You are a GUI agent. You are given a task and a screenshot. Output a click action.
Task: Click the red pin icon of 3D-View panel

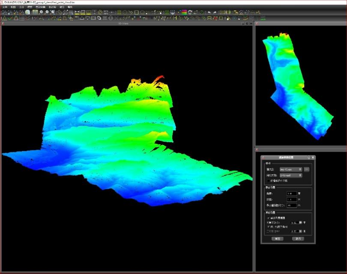pos(3,23)
